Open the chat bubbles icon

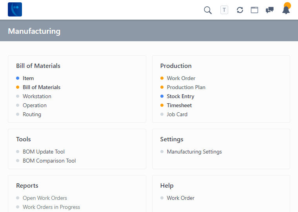(x=270, y=10)
